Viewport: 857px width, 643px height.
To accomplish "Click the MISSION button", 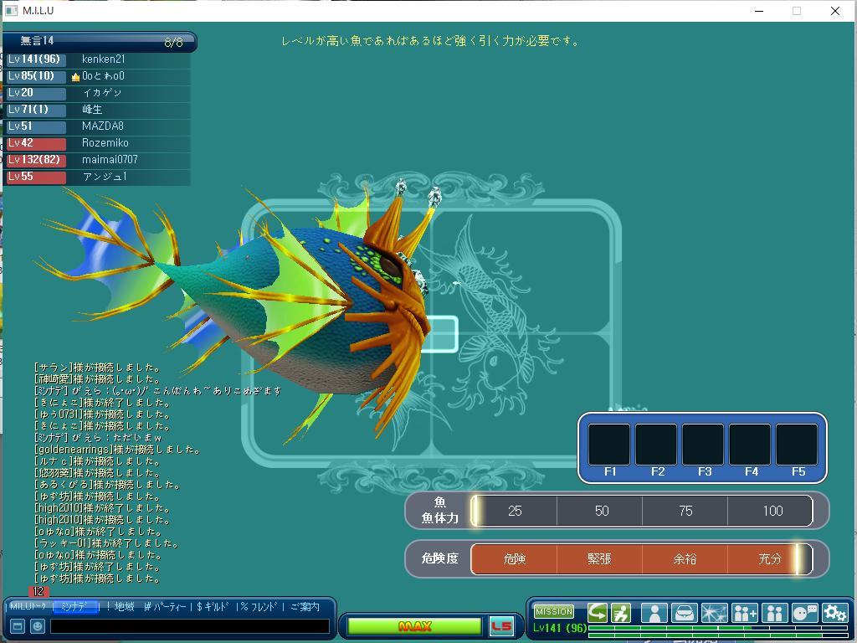I will point(553,612).
